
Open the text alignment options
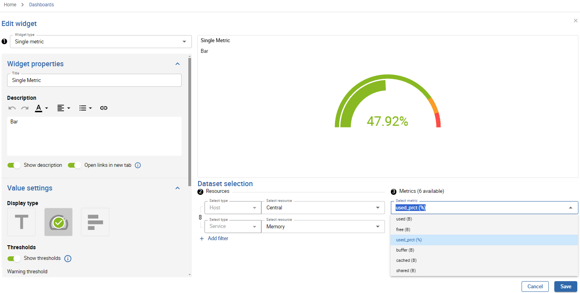(x=63, y=108)
